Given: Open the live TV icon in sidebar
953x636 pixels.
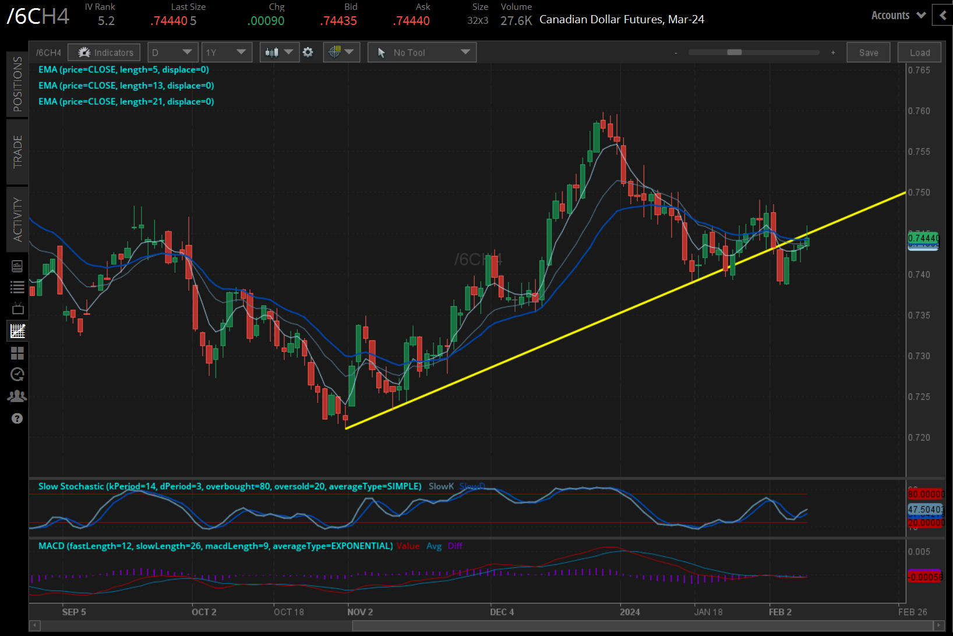Looking at the screenshot, I should click(17, 308).
